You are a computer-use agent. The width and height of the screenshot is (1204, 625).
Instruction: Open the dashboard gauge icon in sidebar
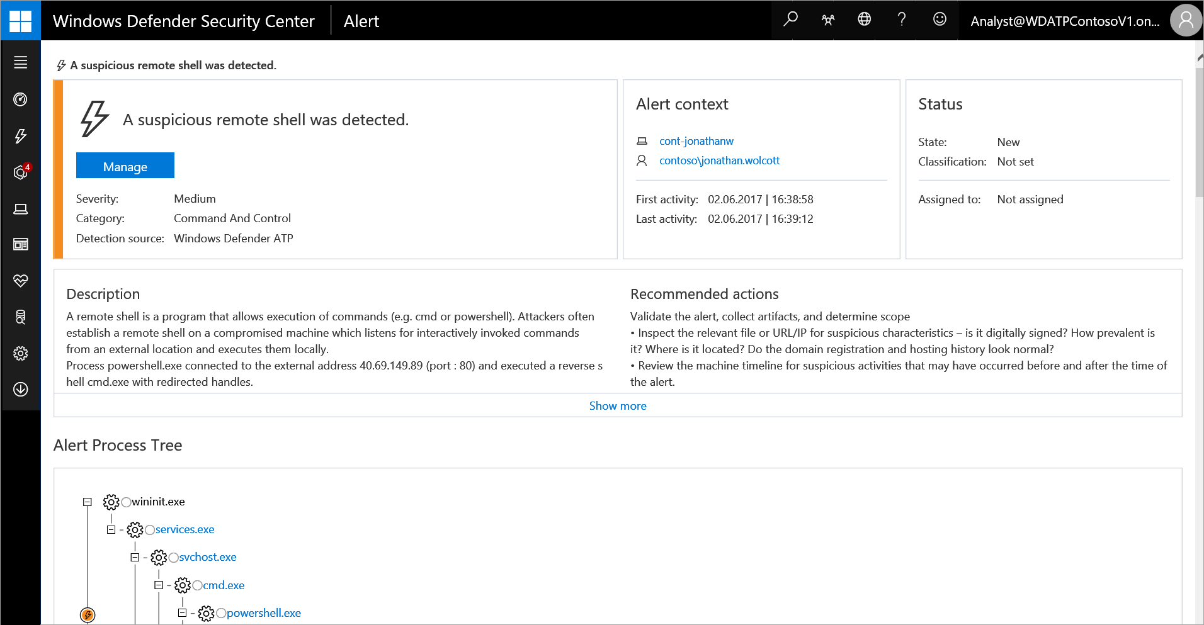(20, 99)
